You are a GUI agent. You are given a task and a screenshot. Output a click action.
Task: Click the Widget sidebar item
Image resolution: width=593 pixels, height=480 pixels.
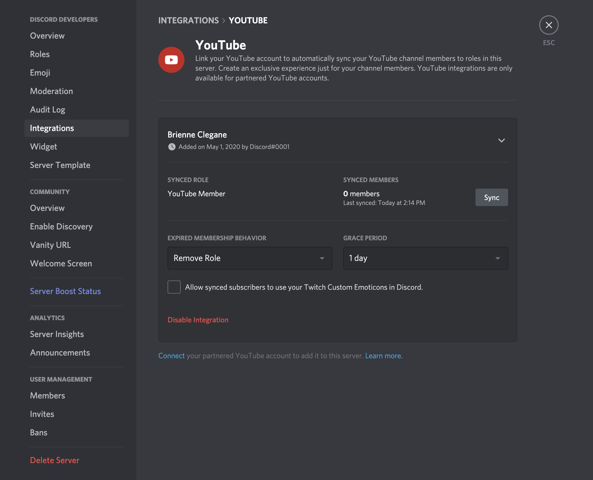(x=44, y=147)
